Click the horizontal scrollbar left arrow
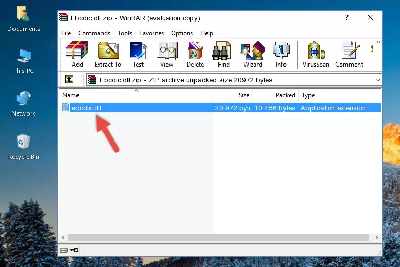This screenshot has height=267, width=400. click(63, 238)
